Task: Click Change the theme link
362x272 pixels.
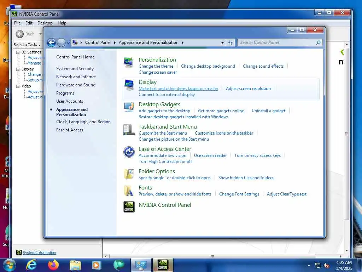Action: coord(156,66)
